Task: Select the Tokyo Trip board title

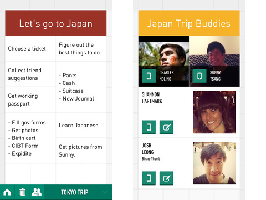Action: coord(75,192)
